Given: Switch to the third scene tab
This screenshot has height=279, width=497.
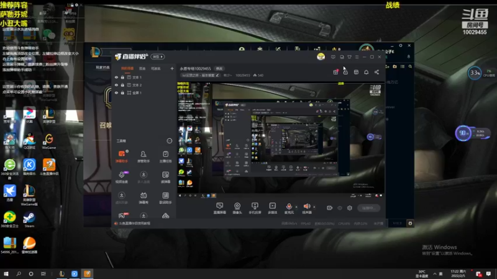Looking at the screenshot, I should coord(156,68).
